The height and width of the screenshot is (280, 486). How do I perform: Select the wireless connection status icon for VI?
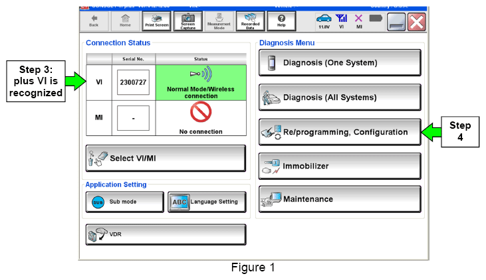201,74
